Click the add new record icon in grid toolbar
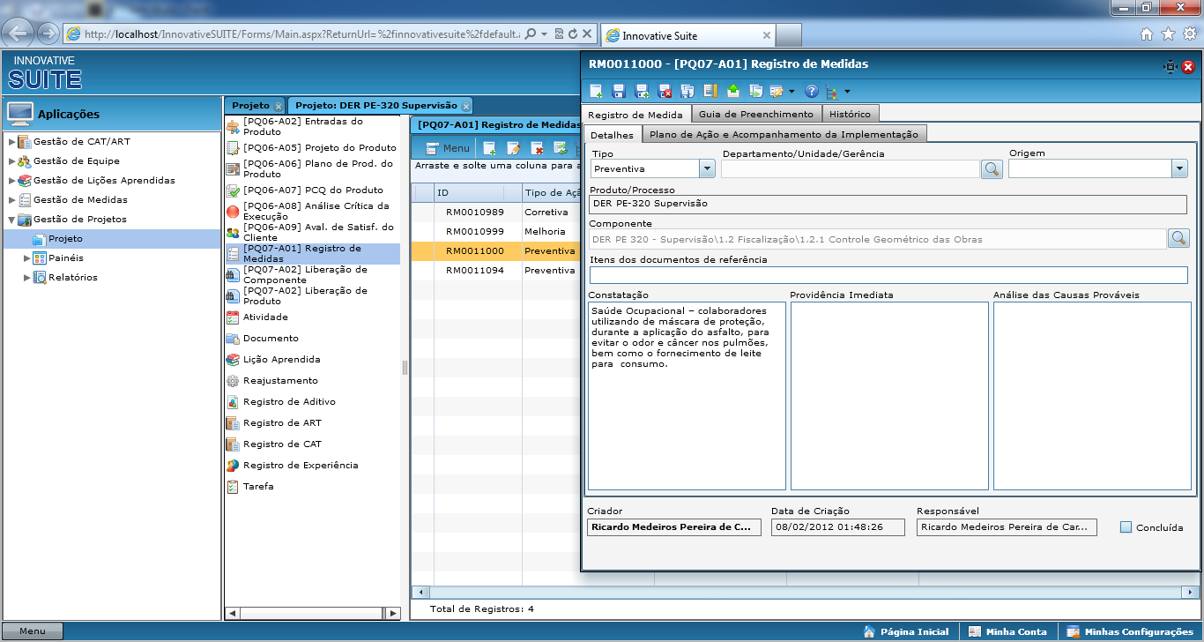The height and width of the screenshot is (642, 1204). pyautogui.click(x=489, y=148)
